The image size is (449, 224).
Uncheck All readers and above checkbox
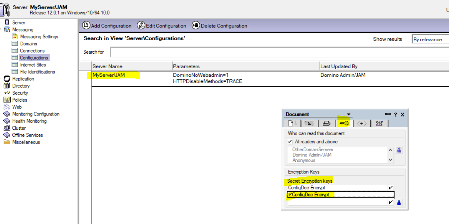pyautogui.click(x=290, y=142)
